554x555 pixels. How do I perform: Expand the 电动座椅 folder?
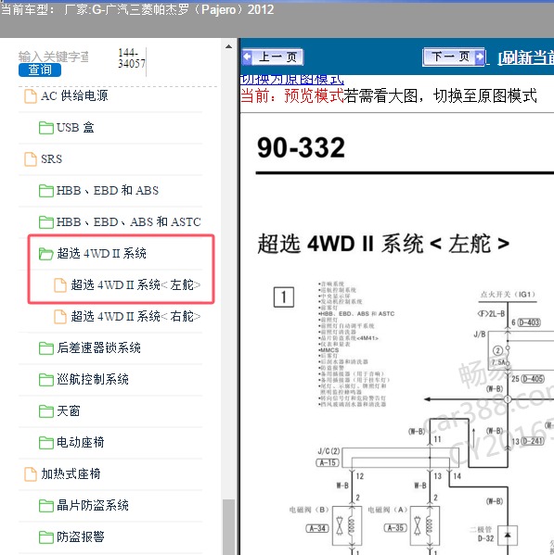81,443
